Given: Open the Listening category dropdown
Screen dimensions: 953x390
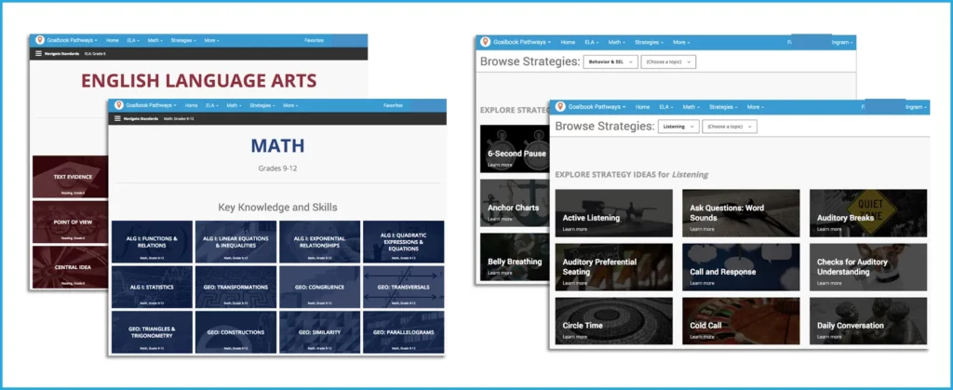Looking at the screenshot, I should (x=678, y=126).
